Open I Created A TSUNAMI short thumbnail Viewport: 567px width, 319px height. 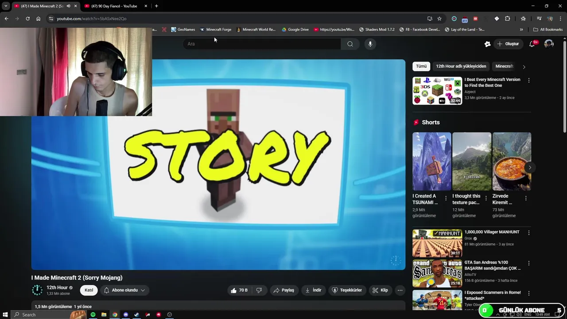click(x=432, y=161)
